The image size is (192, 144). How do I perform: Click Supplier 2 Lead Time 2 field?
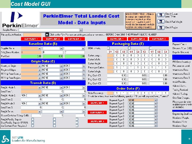tap(53, 99)
